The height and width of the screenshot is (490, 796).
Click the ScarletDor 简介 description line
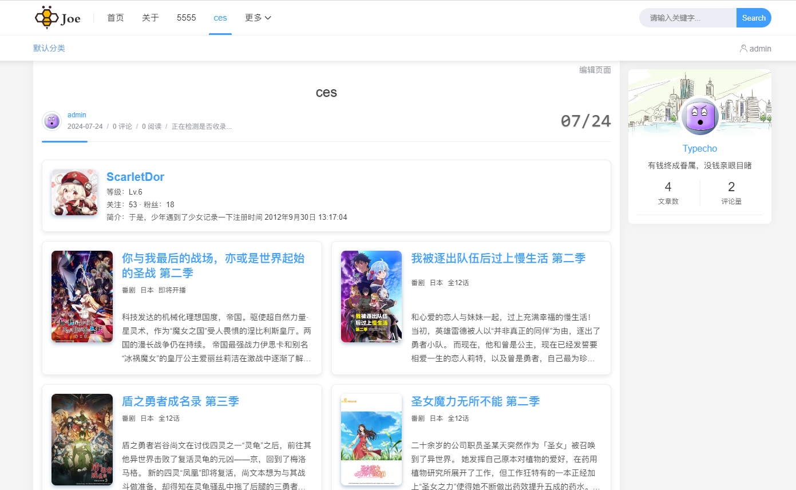coord(227,217)
